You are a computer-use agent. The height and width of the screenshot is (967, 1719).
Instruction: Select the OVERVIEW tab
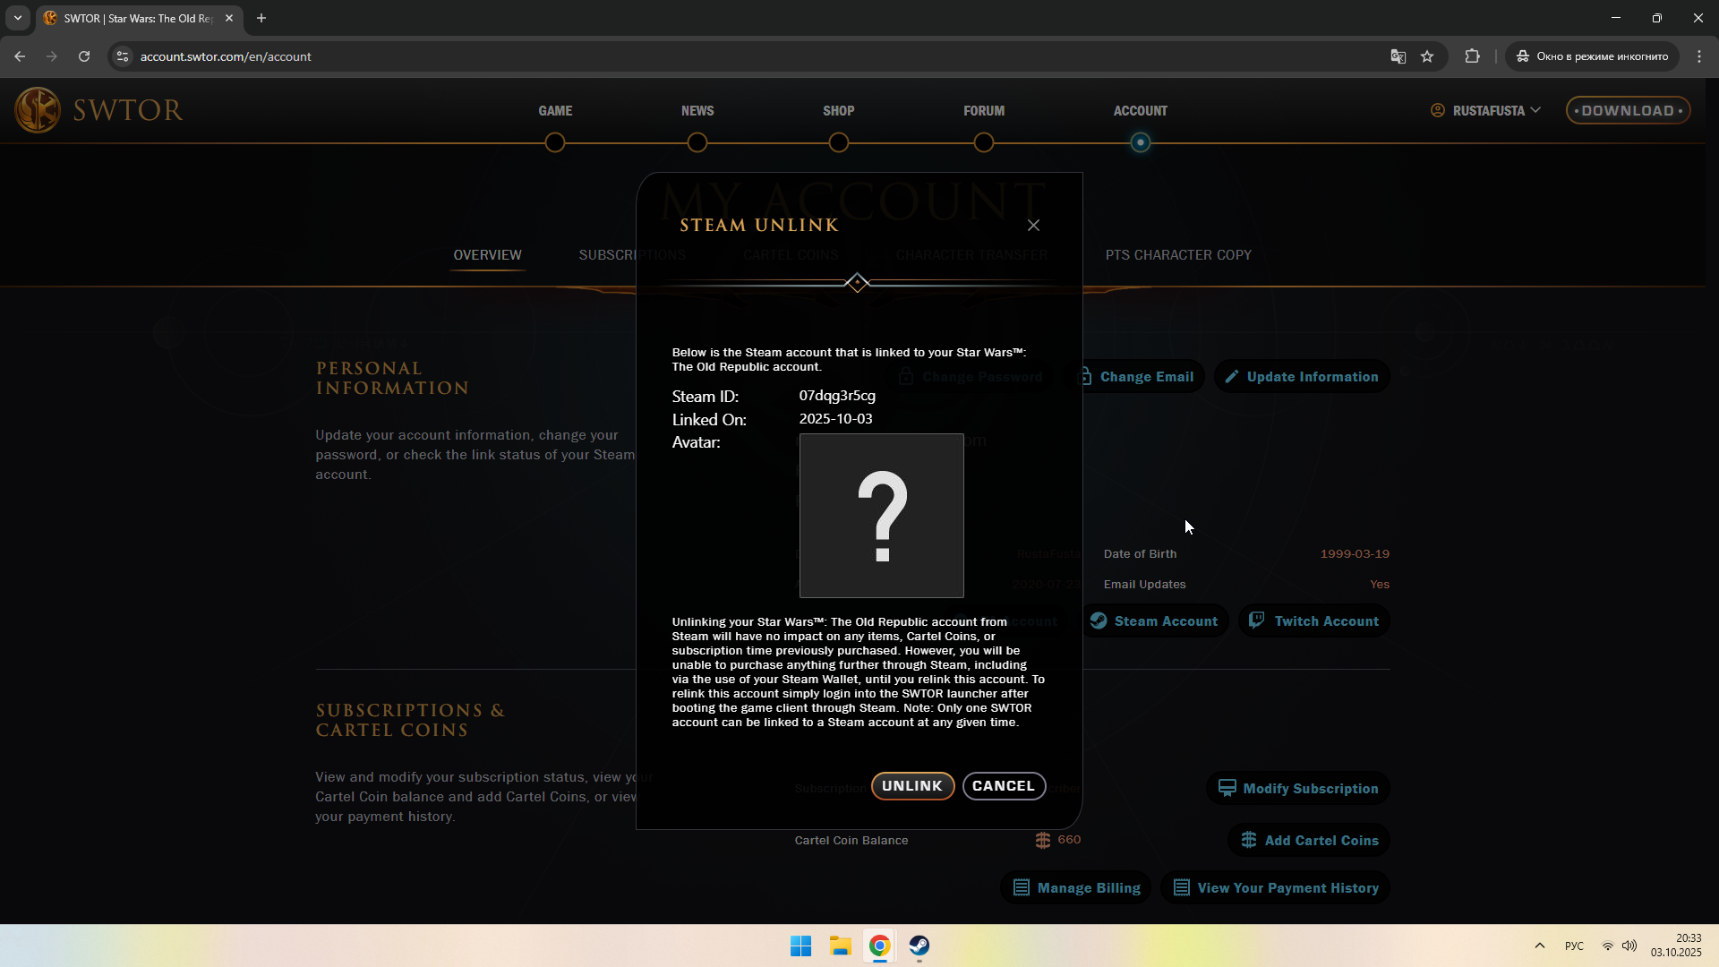point(487,255)
